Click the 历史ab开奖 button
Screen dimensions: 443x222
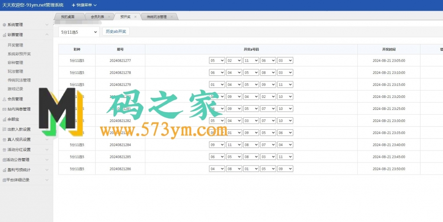click(116, 31)
